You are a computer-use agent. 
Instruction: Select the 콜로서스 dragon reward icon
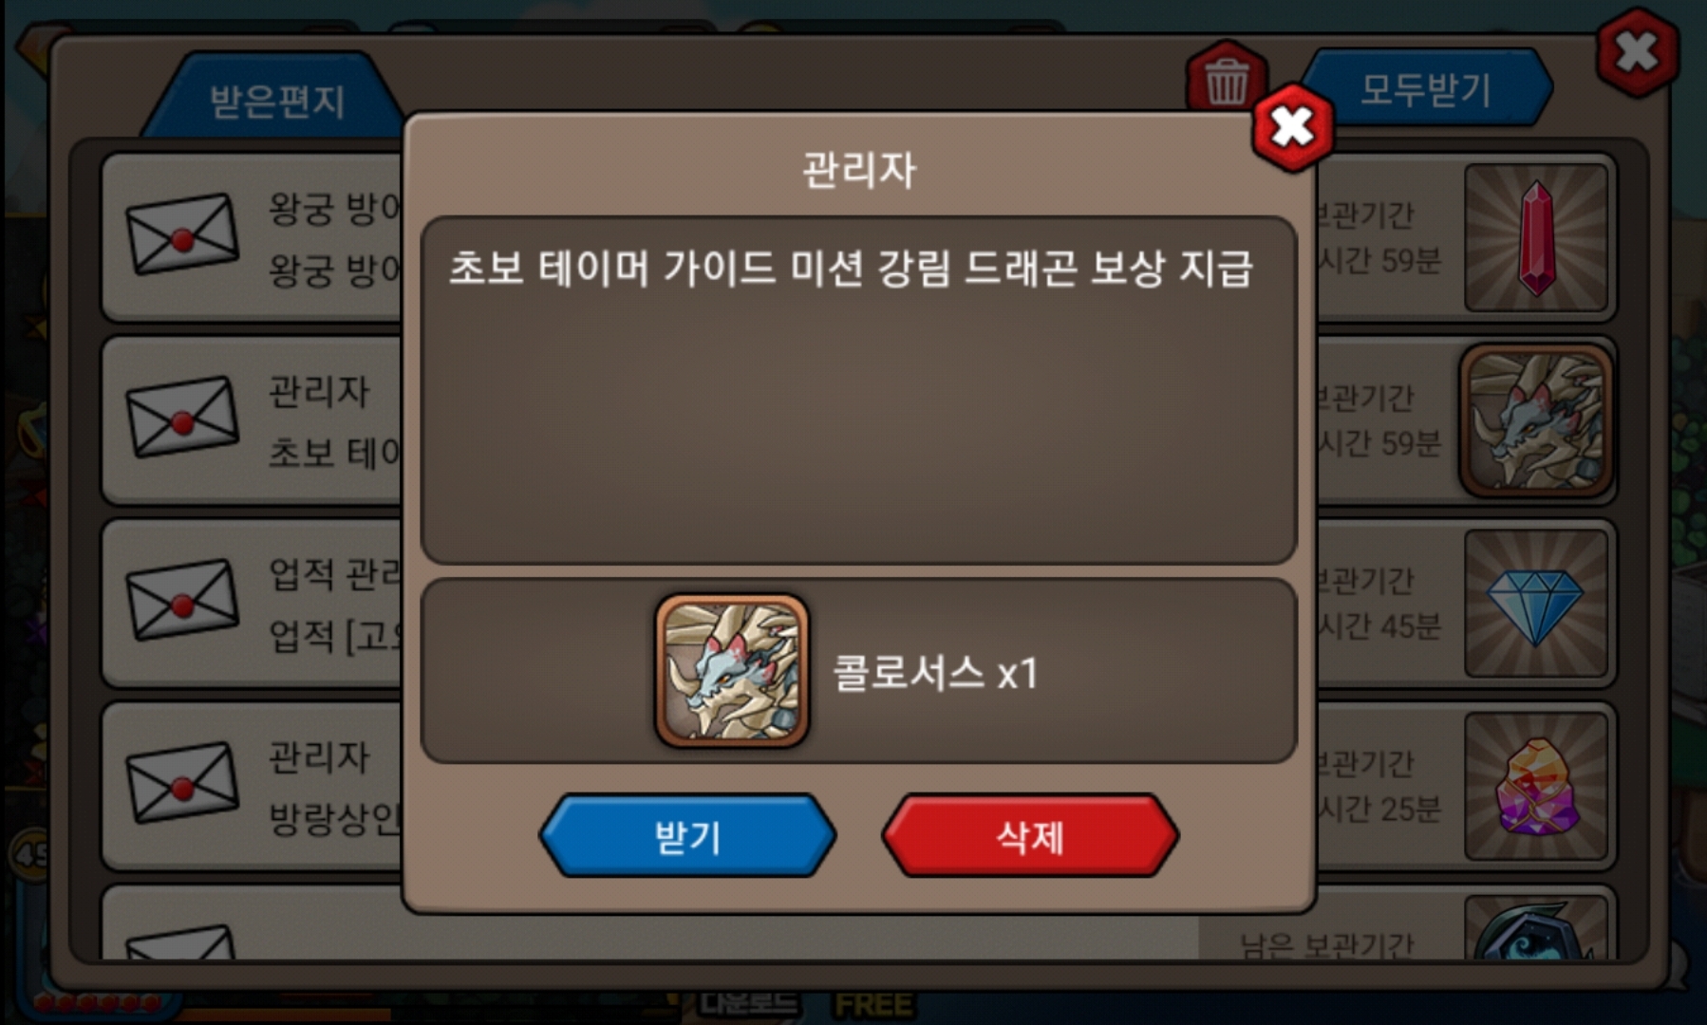point(732,672)
